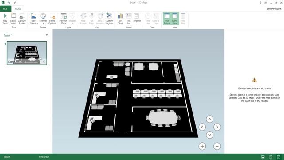Open Help question mark icon

pyautogui.click(x=260, y=3)
